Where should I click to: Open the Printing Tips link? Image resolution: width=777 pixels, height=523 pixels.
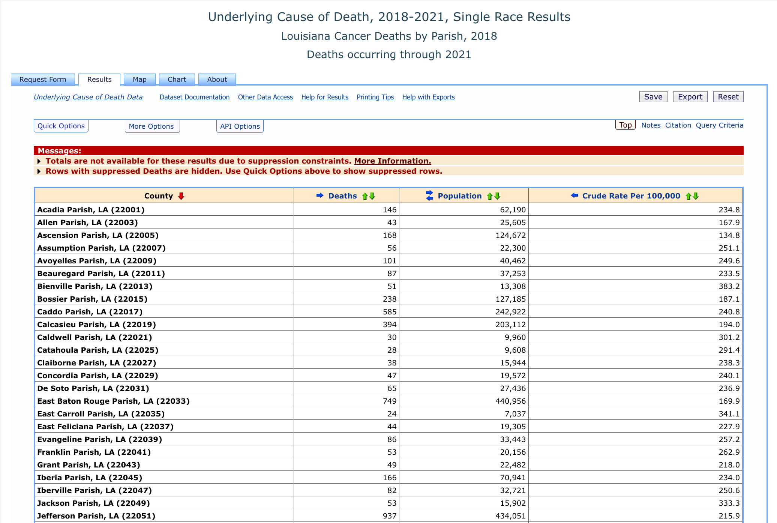(375, 97)
